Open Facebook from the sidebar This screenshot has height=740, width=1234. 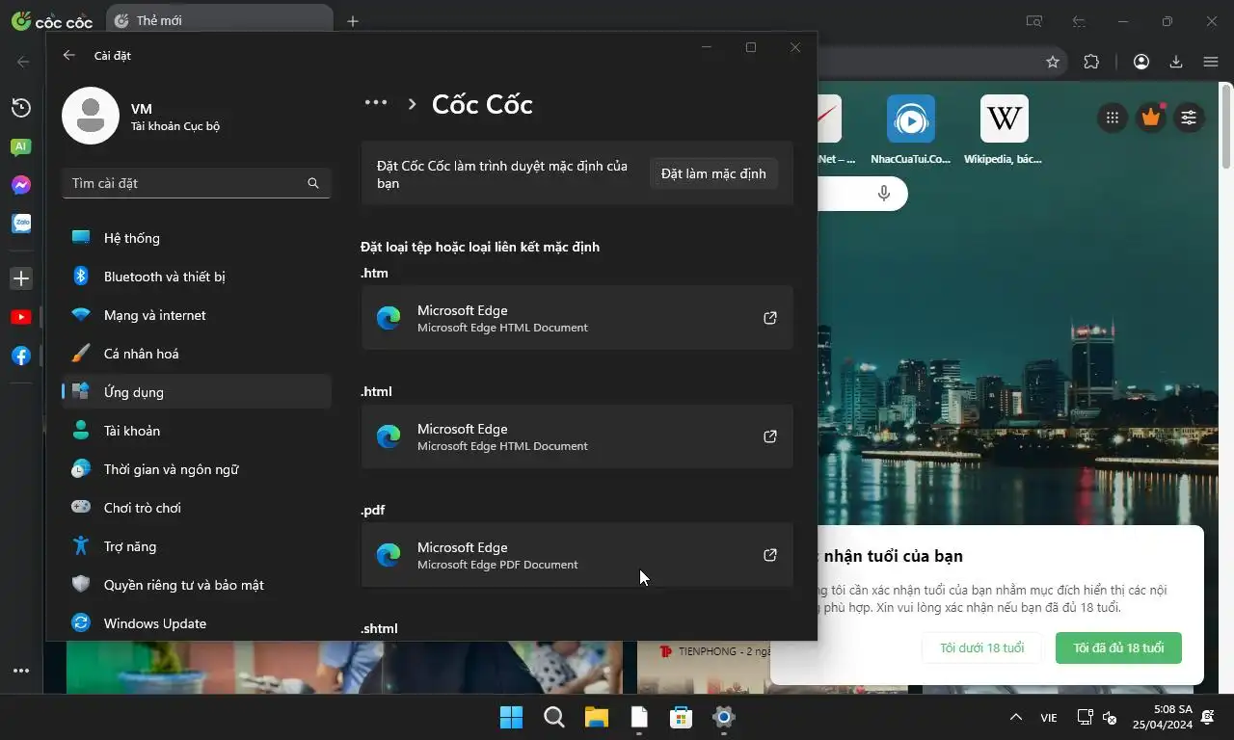pyautogui.click(x=20, y=356)
